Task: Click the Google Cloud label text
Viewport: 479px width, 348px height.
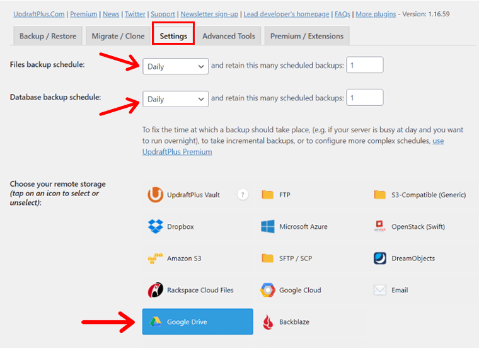Action: point(300,290)
